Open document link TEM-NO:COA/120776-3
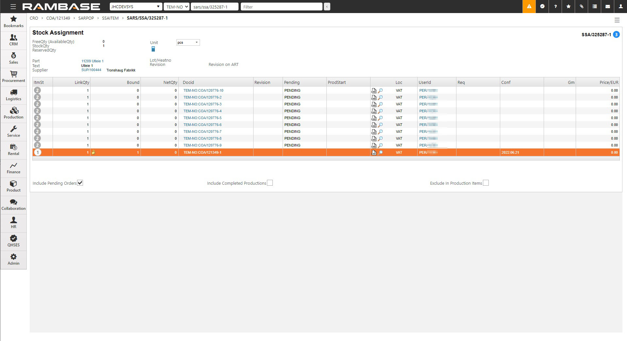627x341 pixels. pyautogui.click(x=202, y=104)
